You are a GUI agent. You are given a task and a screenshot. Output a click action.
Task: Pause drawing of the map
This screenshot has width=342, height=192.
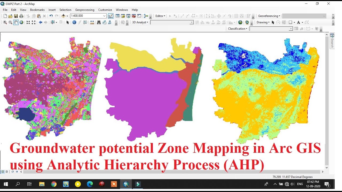pyautogui.click(x=17, y=172)
